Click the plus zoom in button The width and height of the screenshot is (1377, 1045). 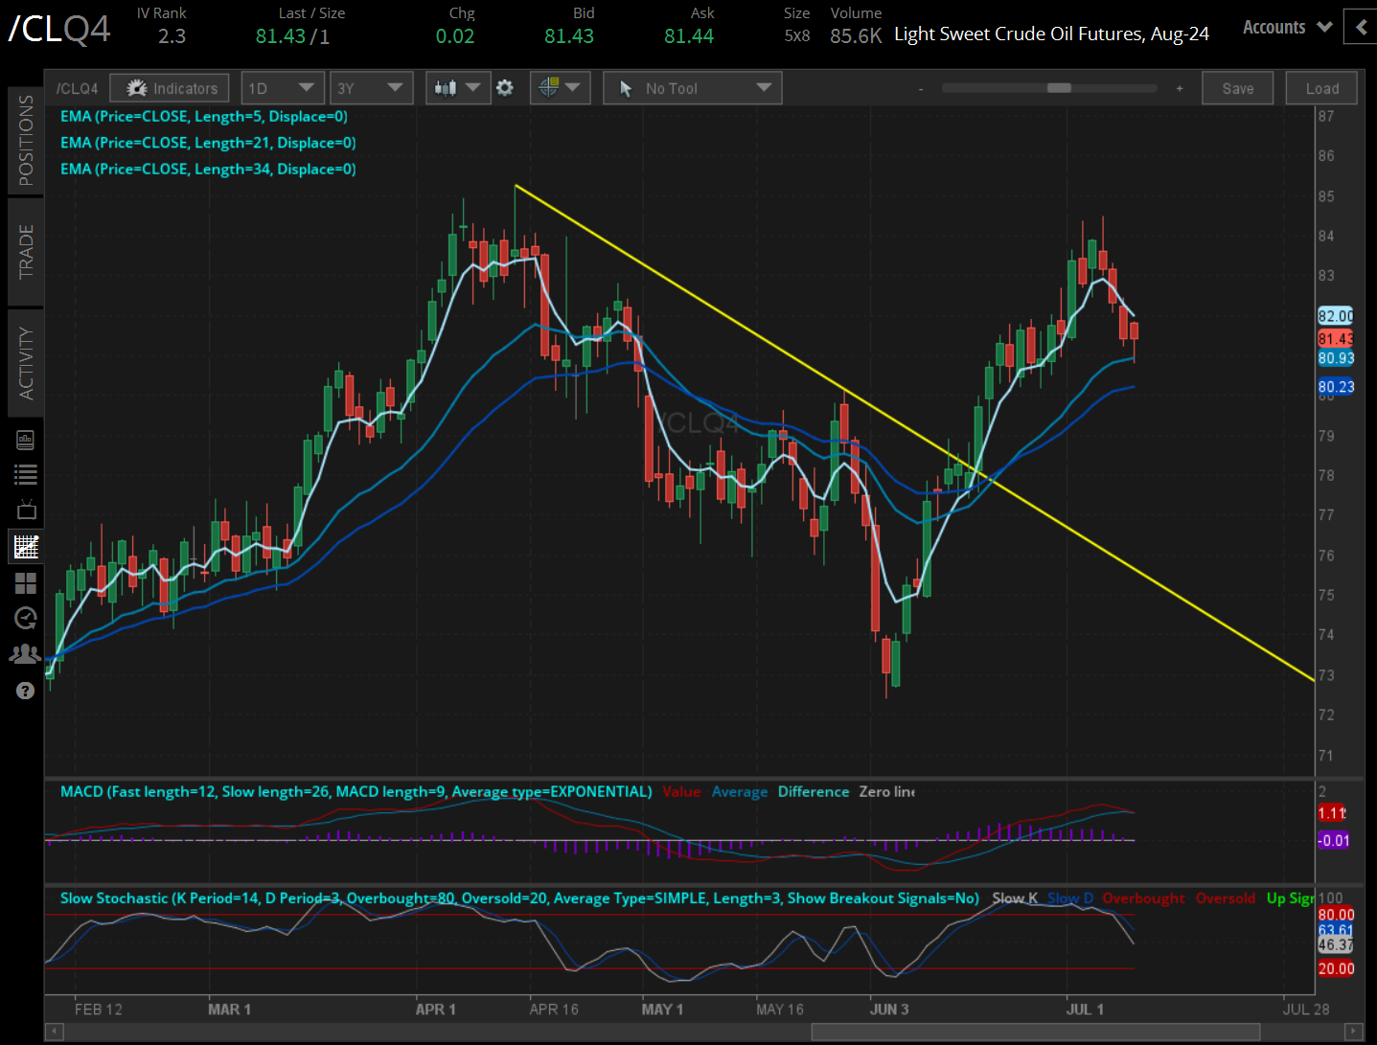(x=1180, y=88)
